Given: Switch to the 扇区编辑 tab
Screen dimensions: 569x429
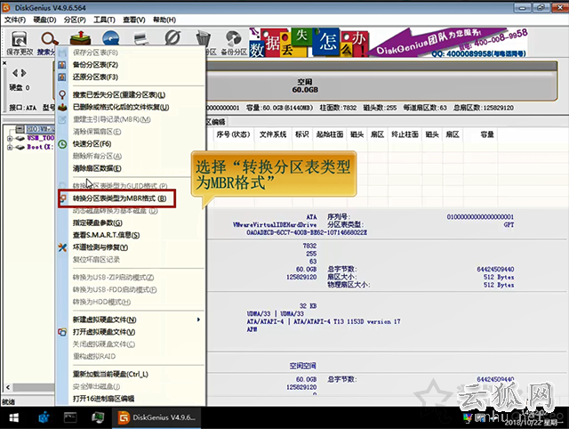Looking at the screenshot, I should [x=216, y=122].
